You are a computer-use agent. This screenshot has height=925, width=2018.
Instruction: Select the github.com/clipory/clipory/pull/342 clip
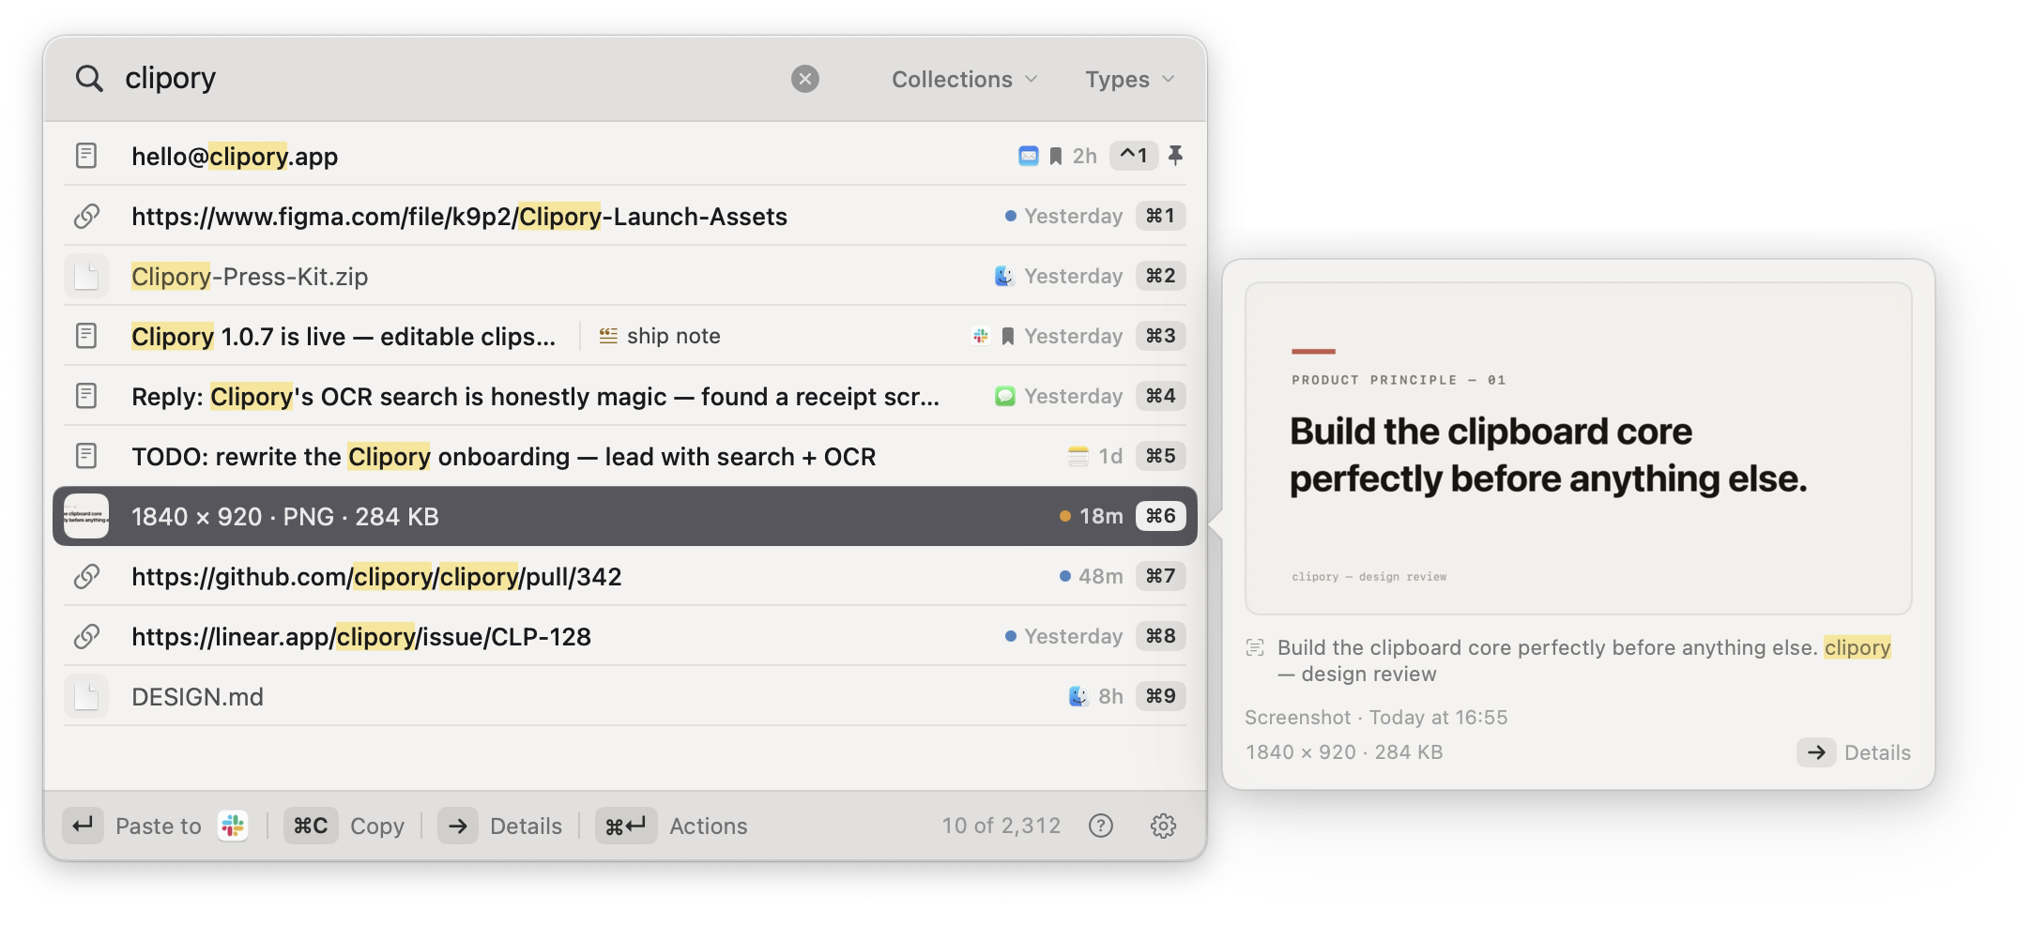tap(376, 577)
